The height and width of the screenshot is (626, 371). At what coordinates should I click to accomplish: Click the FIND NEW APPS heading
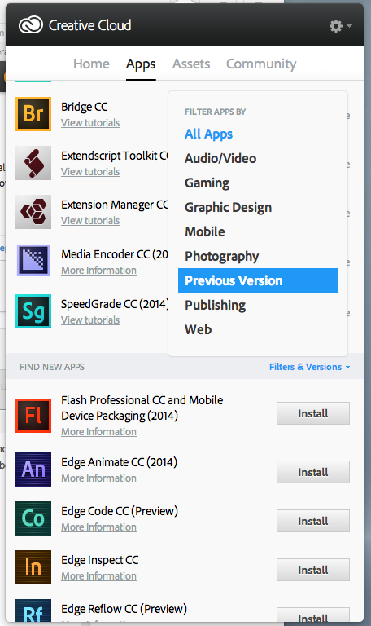(52, 367)
